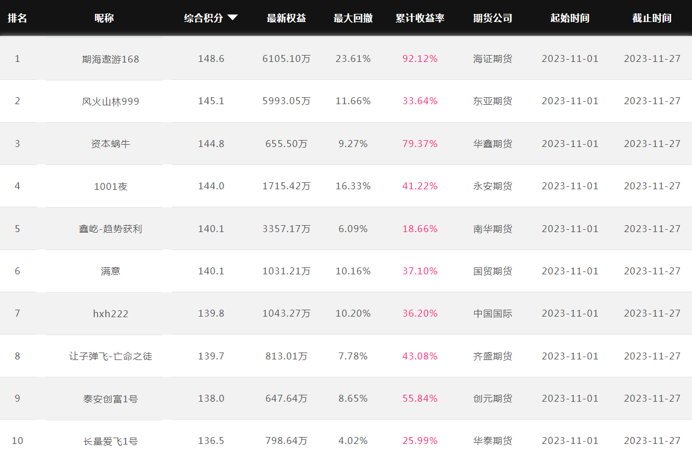Click the futures company 东亚期货
692x459 pixels.
coord(493,101)
